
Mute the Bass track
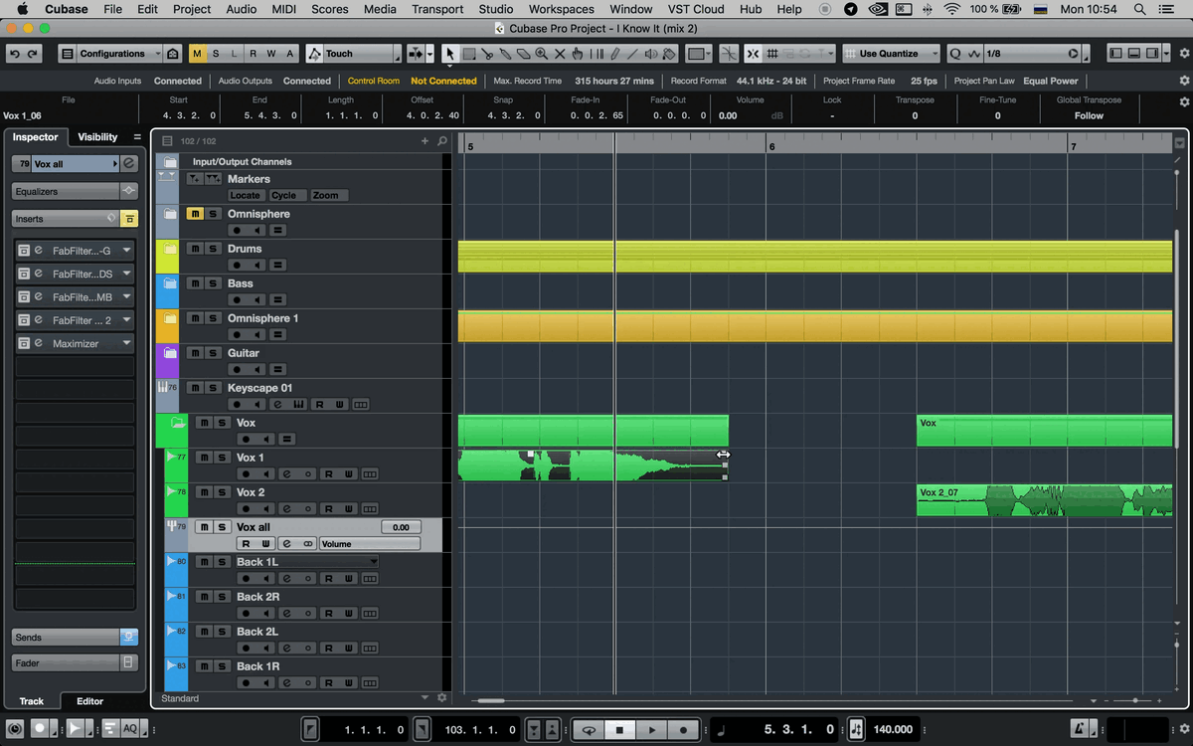196,283
